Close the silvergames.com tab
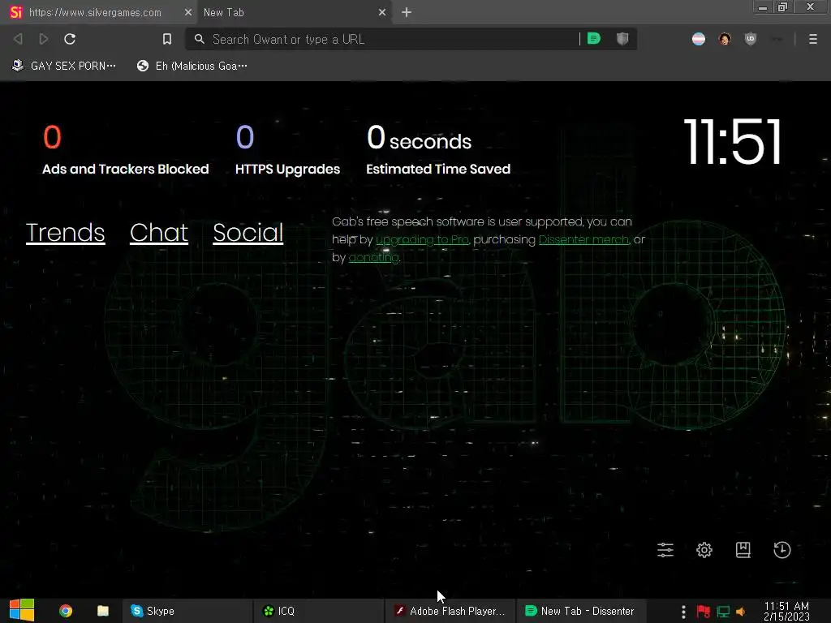The width and height of the screenshot is (831, 623). [188, 12]
